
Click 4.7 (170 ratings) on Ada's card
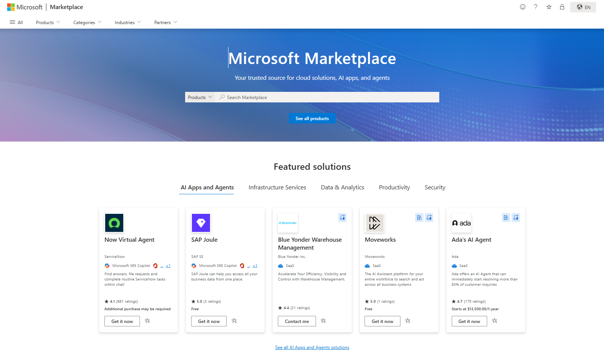pyautogui.click(x=469, y=302)
